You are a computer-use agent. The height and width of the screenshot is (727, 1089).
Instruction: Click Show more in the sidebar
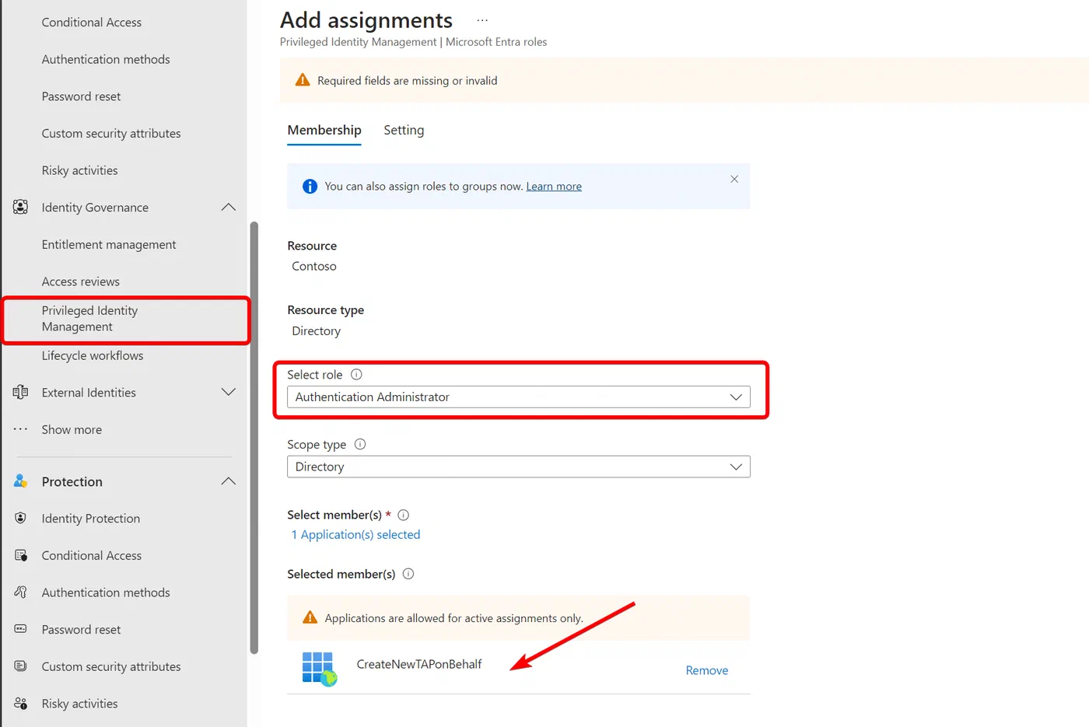pyautogui.click(x=72, y=429)
